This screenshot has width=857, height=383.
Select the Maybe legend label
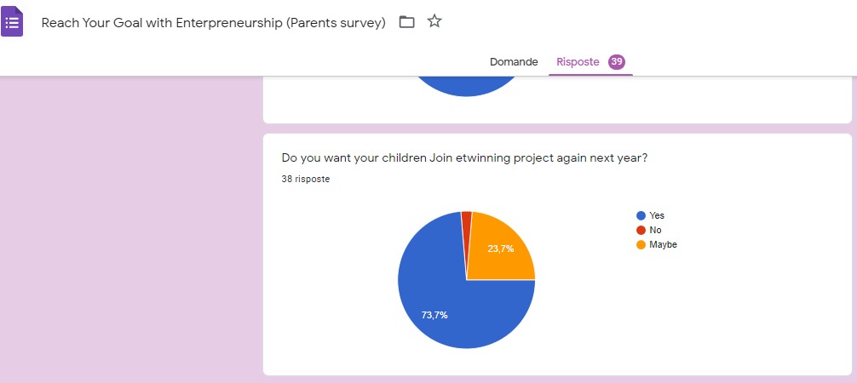[663, 245]
